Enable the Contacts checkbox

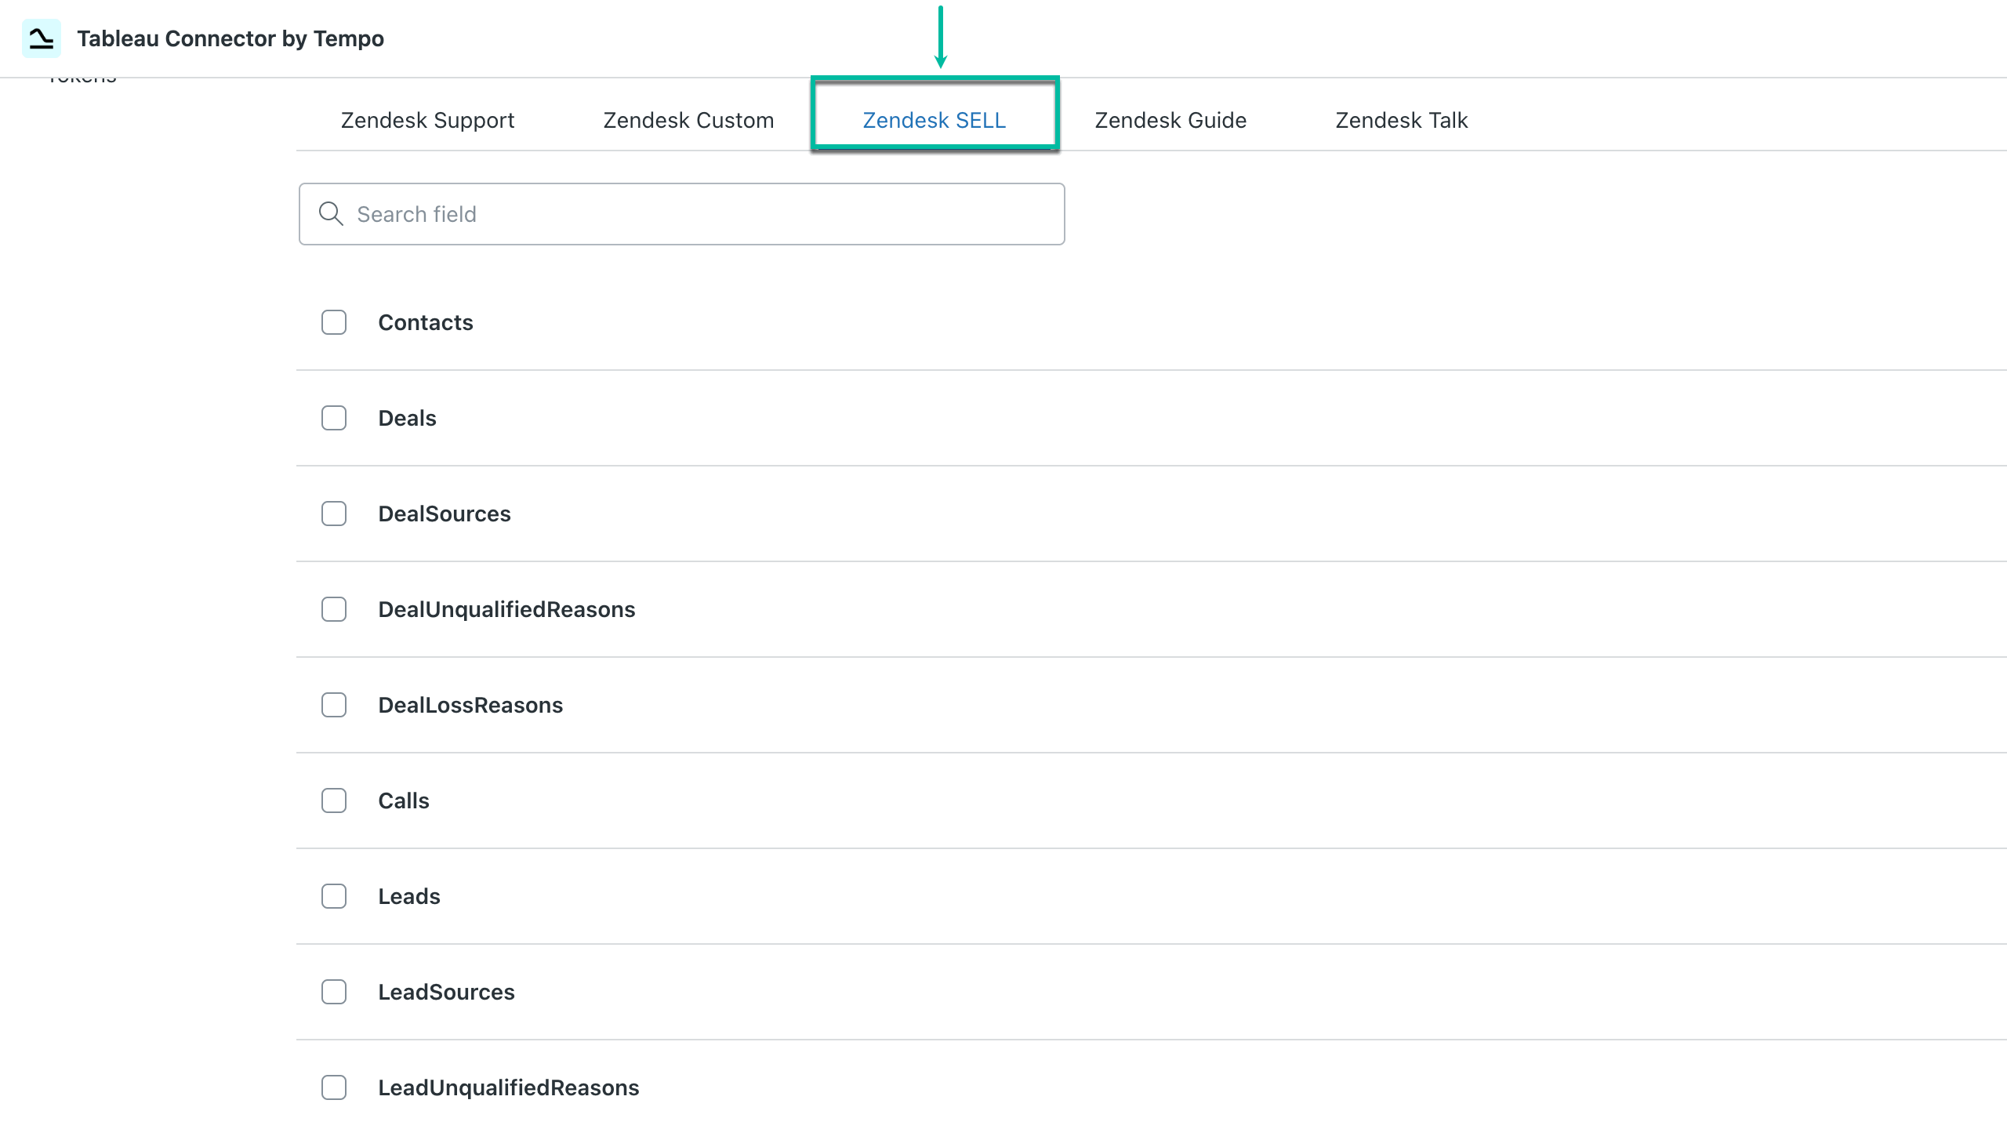pos(333,322)
